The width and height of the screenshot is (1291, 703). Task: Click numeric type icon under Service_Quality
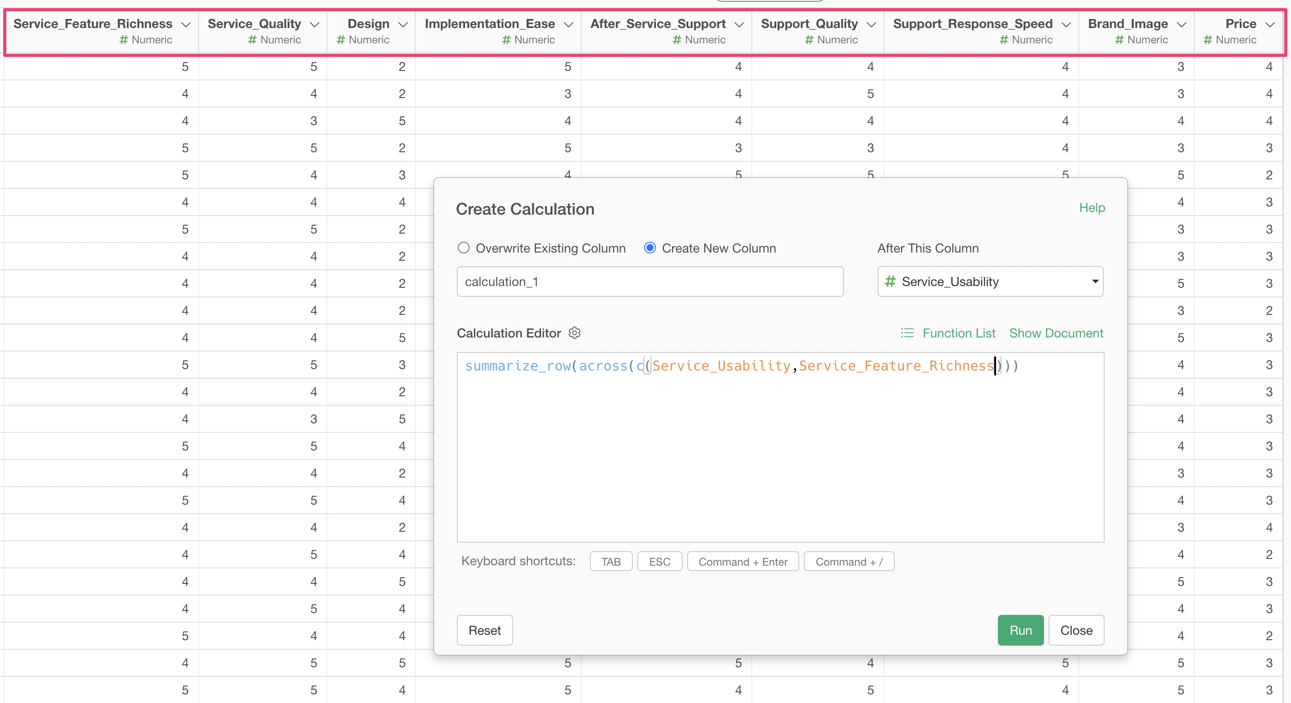point(252,40)
